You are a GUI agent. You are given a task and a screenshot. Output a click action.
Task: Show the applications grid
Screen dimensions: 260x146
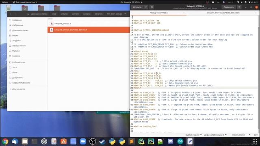(255, 142)
